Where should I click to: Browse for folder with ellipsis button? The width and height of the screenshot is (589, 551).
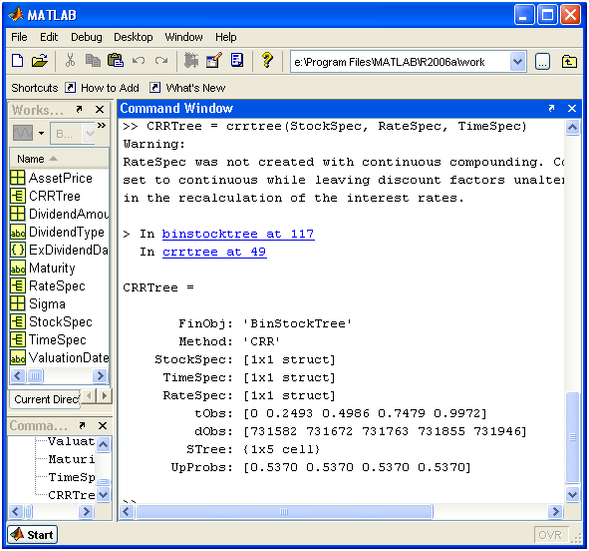coord(542,62)
